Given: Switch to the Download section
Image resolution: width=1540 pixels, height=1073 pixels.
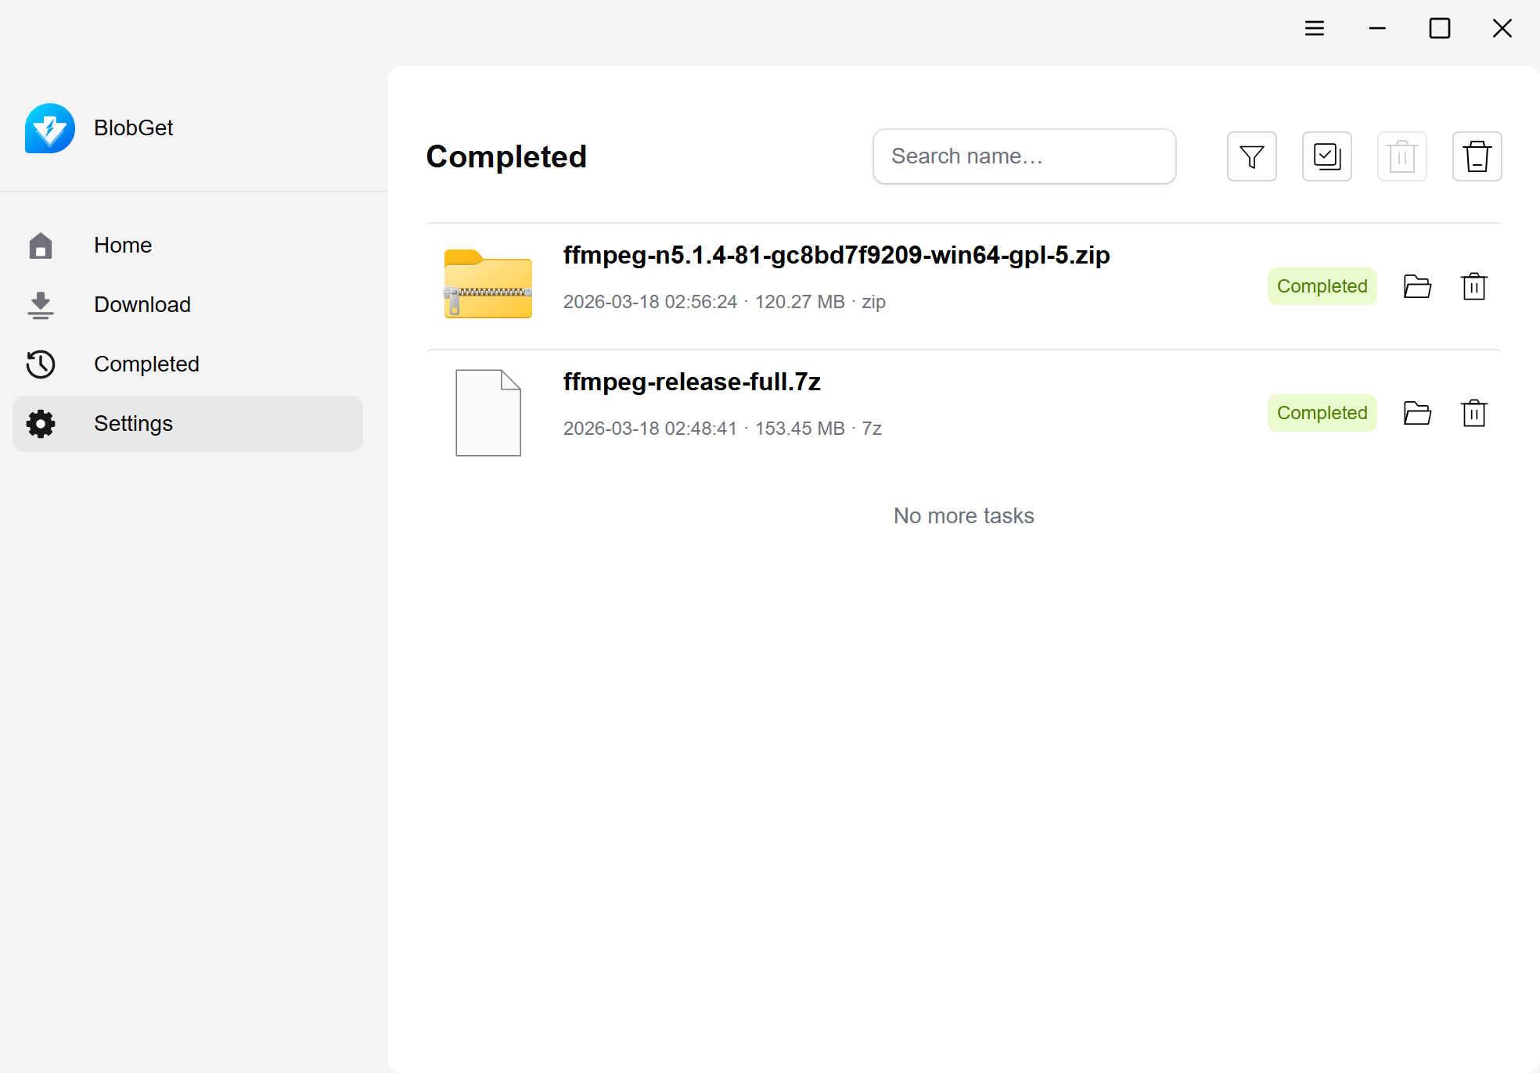Looking at the screenshot, I should (142, 304).
